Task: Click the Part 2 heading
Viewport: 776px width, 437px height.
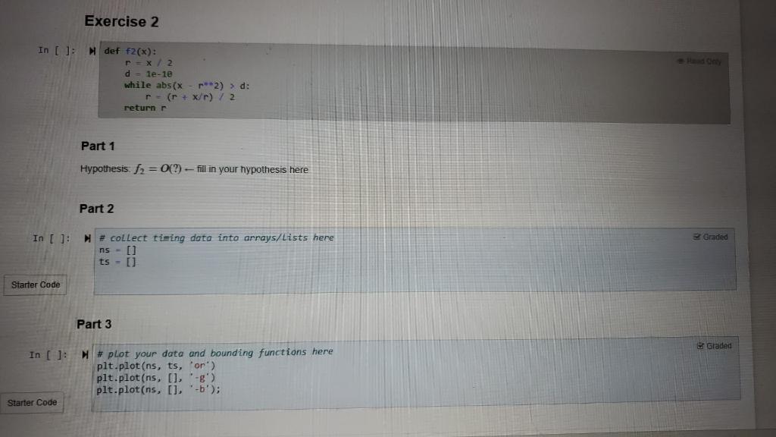Action: point(96,208)
